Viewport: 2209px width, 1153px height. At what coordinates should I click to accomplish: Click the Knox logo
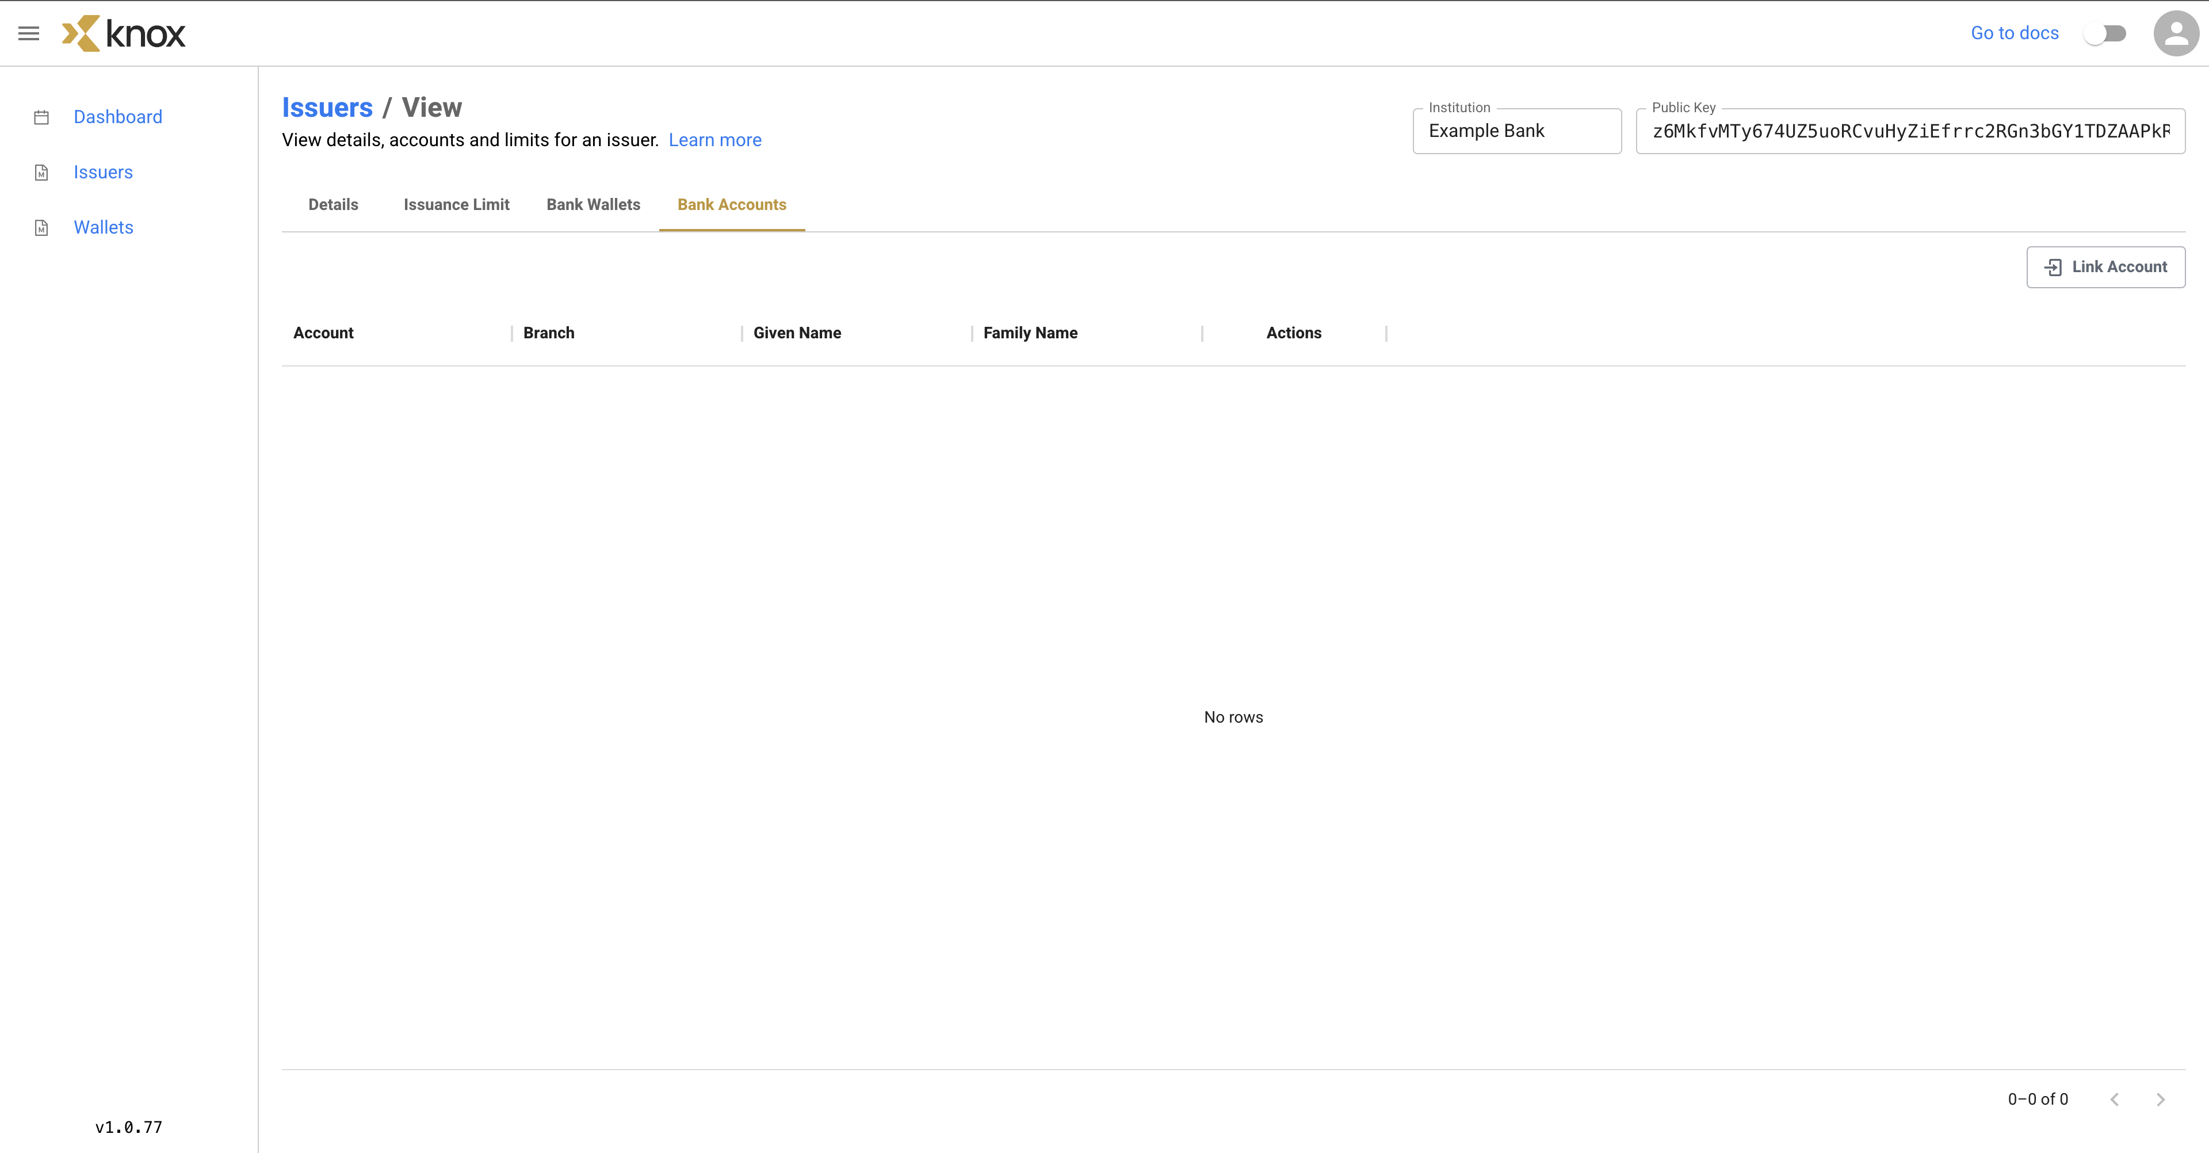pos(124,33)
